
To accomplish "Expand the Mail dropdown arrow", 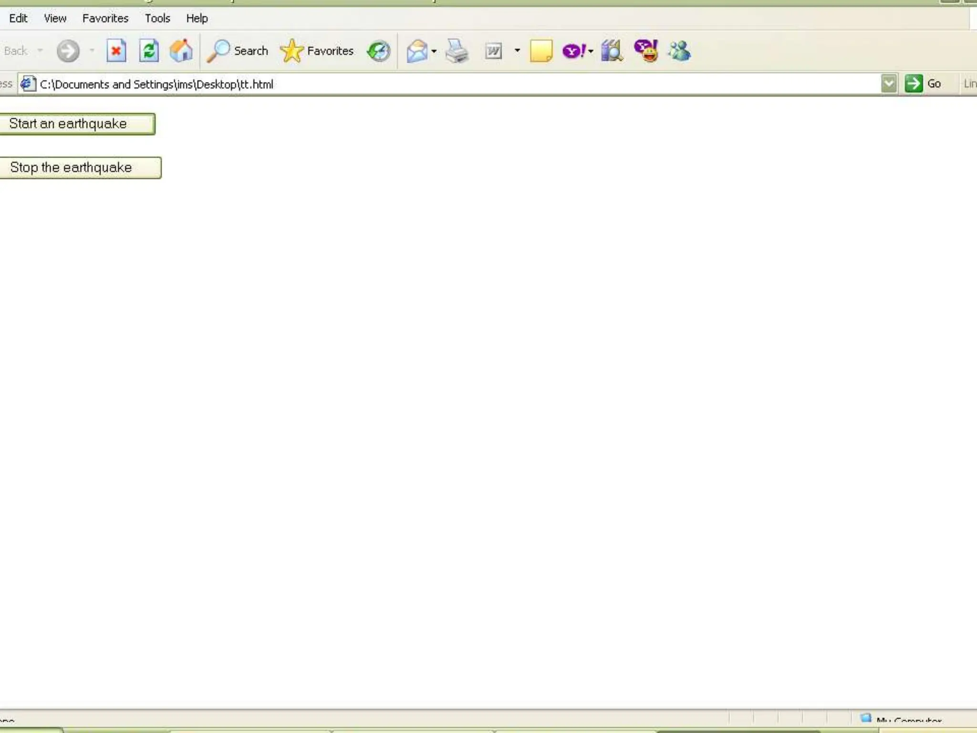I will click(434, 51).
